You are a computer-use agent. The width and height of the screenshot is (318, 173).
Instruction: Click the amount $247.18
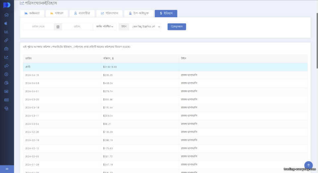(108, 165)
